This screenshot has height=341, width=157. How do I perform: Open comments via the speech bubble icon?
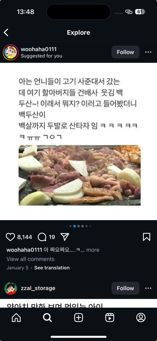42,237
